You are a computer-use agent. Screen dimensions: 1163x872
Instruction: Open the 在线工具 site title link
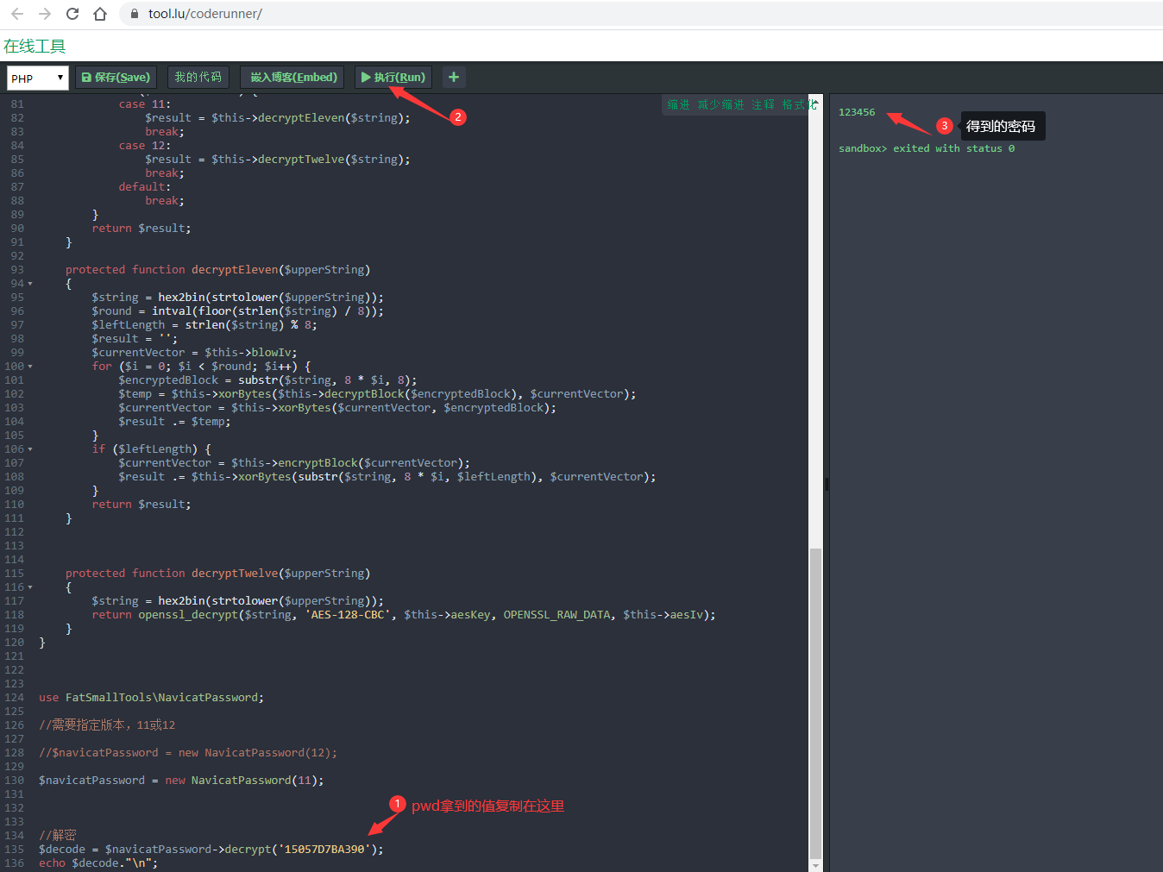click(x=35, y=46)
